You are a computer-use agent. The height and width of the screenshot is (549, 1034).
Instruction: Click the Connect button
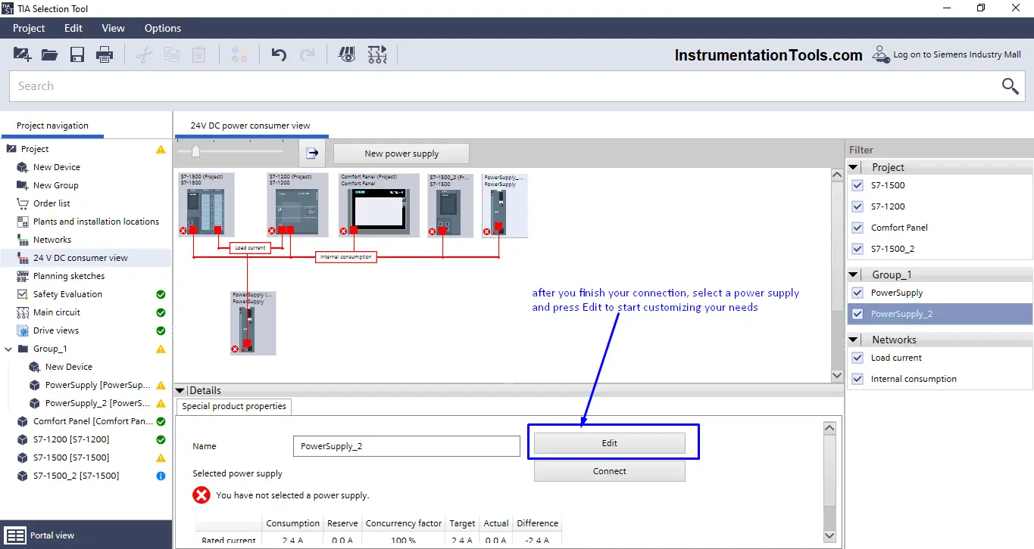610,471
